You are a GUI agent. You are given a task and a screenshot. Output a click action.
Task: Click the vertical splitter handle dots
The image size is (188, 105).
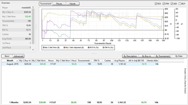[36, 27]
